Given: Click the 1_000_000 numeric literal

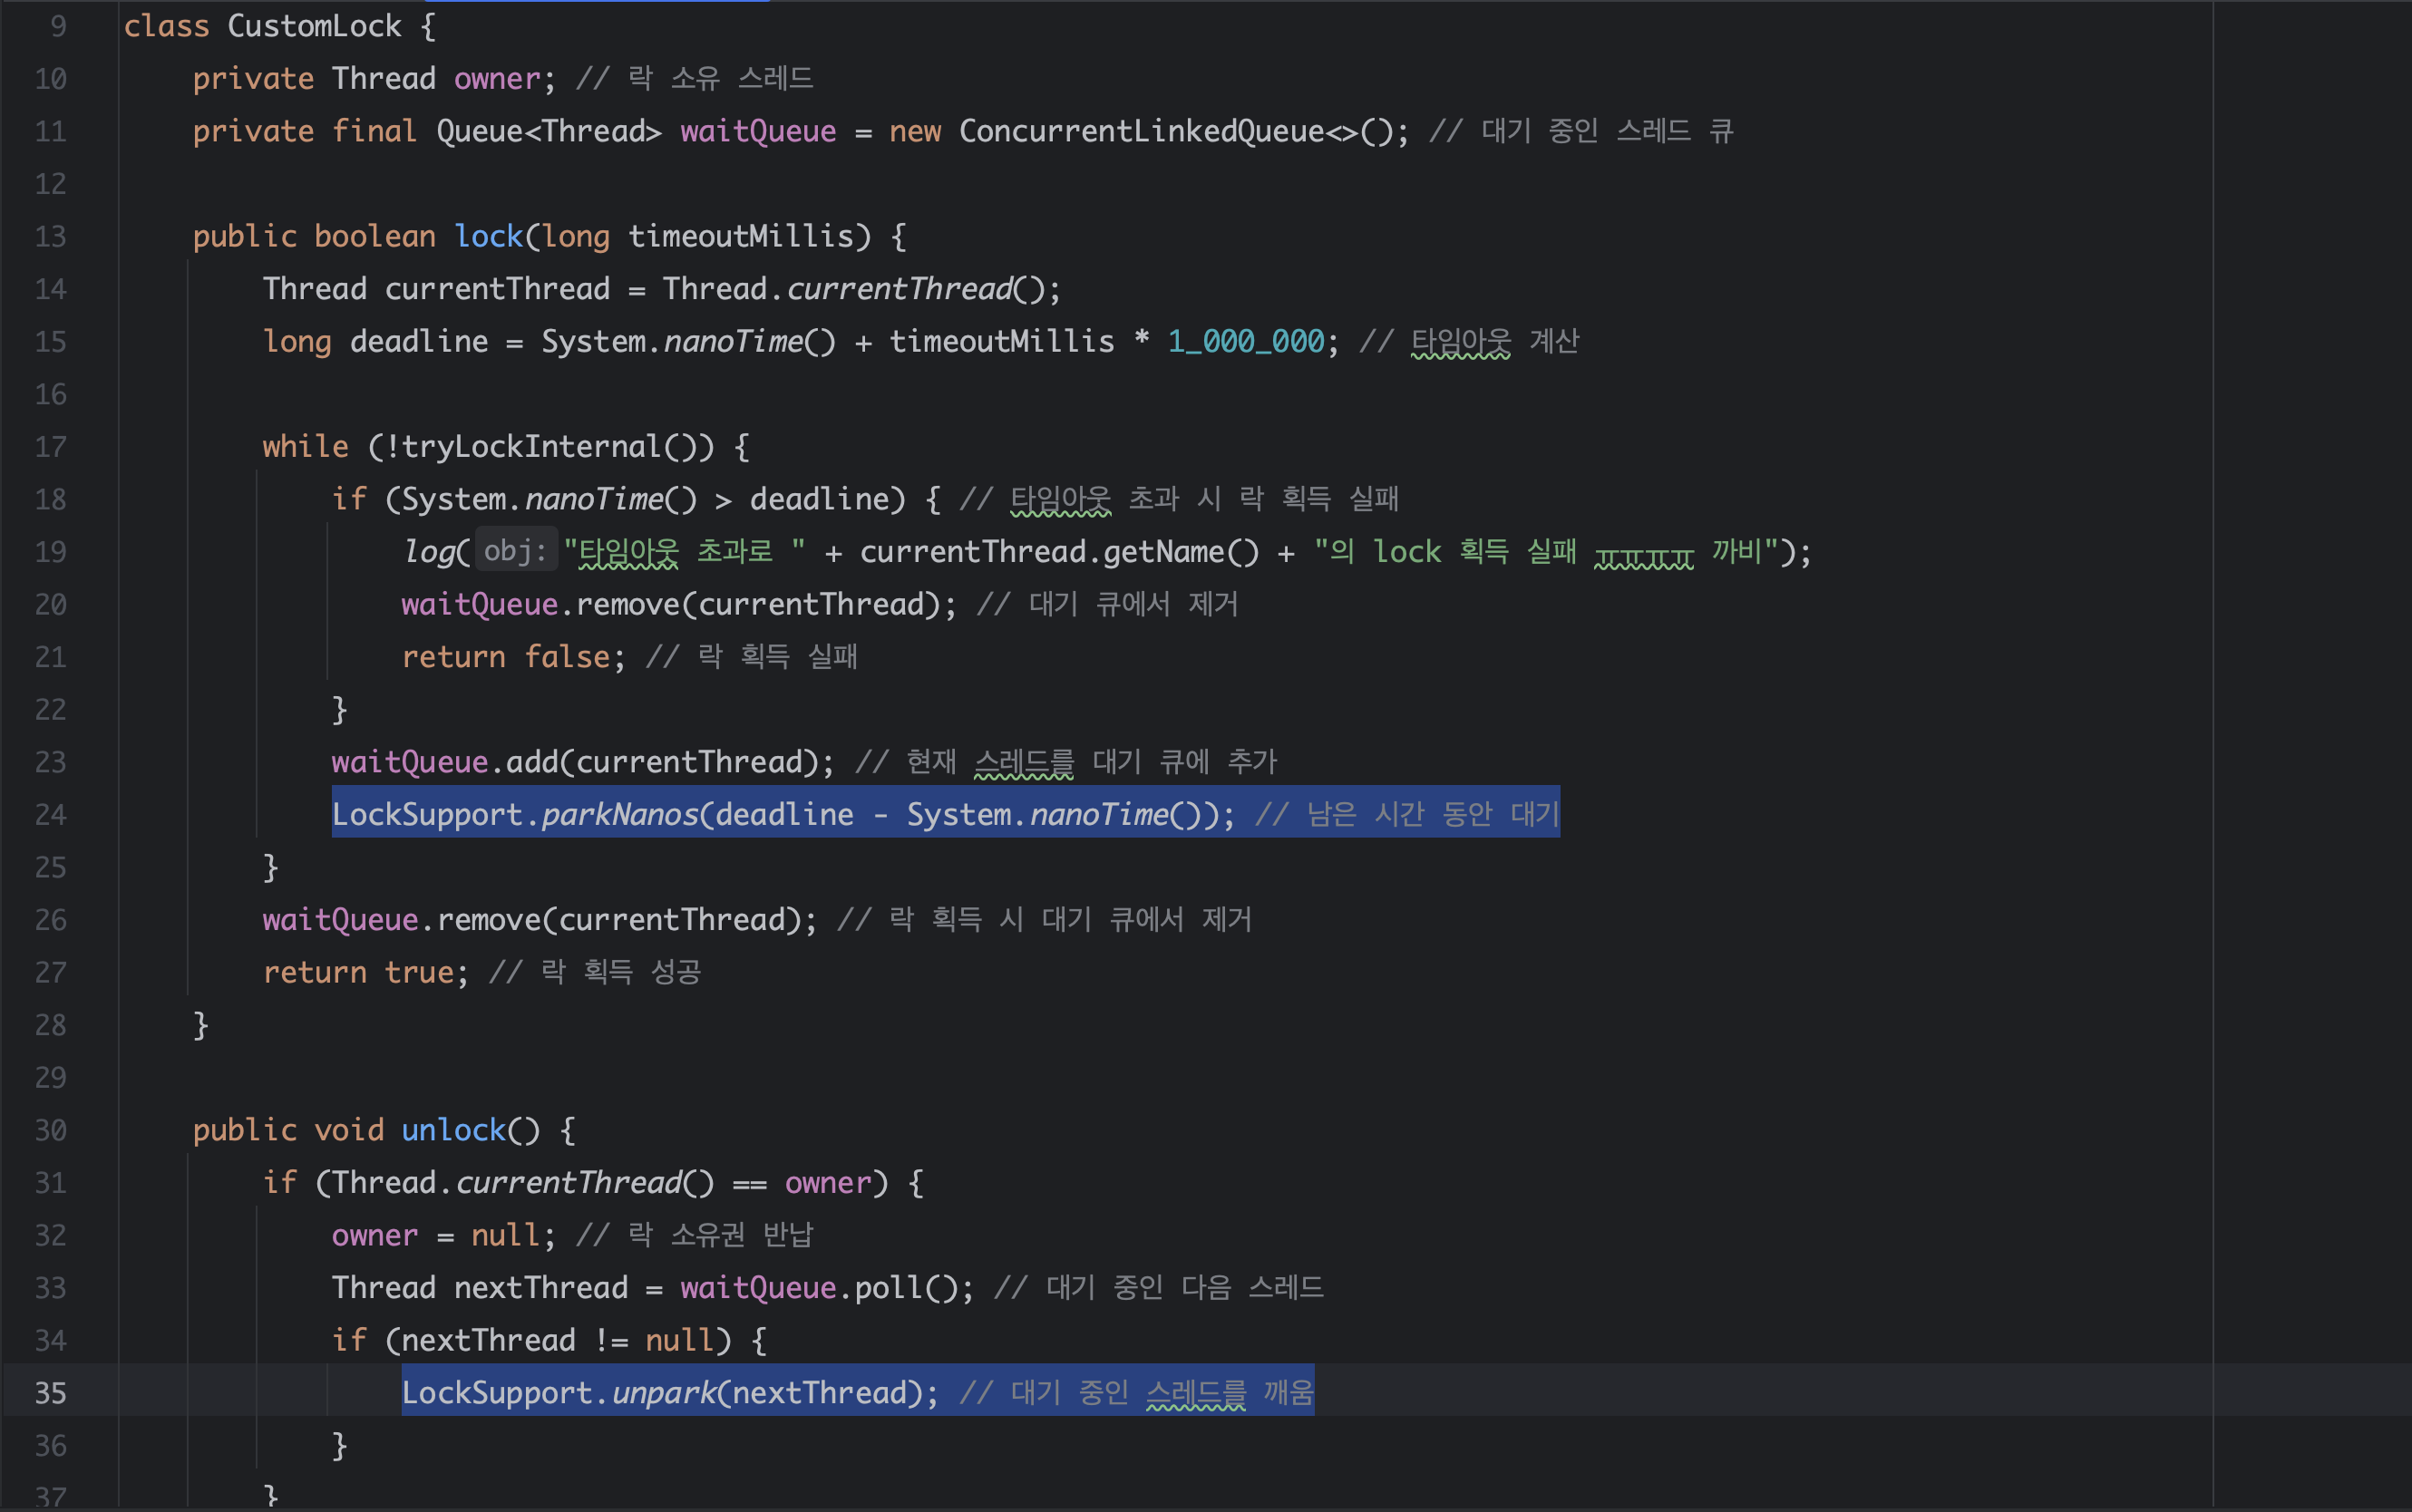Looking at the screenshot, I should pos(1245,341).
